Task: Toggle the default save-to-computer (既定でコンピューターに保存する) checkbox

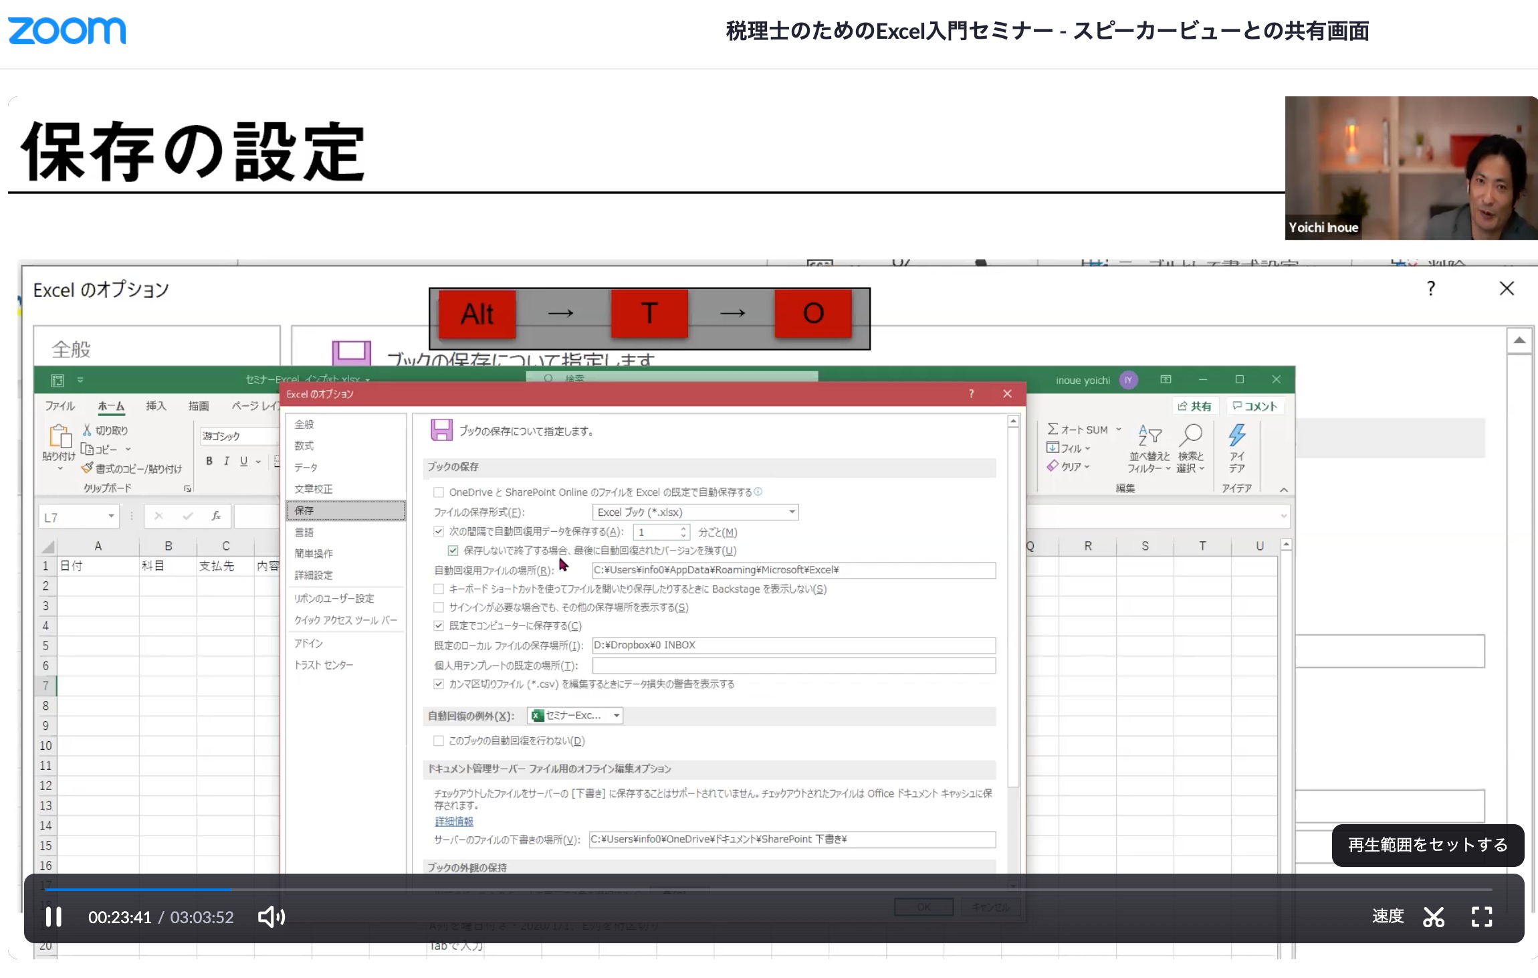Action: pos(439,626)
